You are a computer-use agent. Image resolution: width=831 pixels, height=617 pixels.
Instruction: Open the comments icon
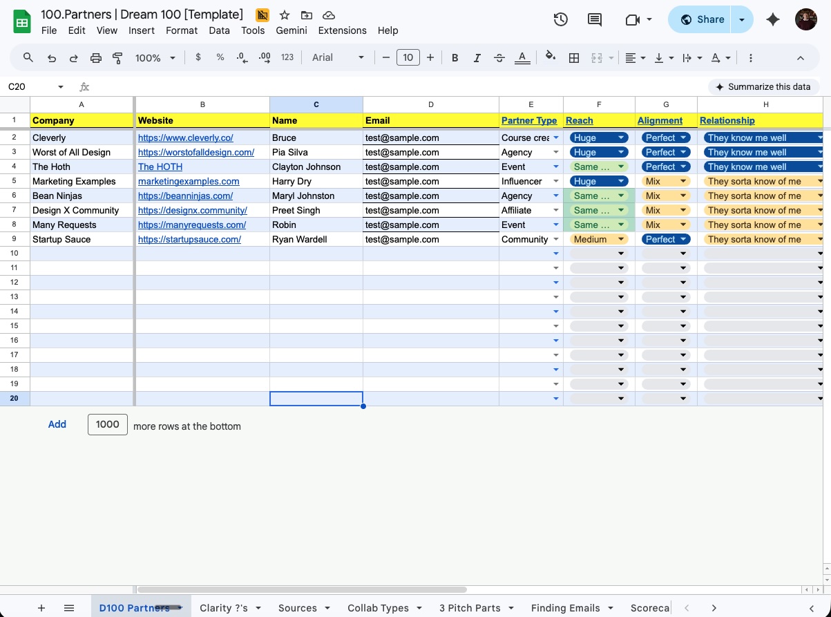pyautogui.click(x=594, y=19)
